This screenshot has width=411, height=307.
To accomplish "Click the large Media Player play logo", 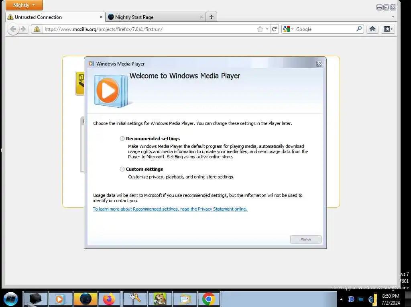I will (110, 91).
